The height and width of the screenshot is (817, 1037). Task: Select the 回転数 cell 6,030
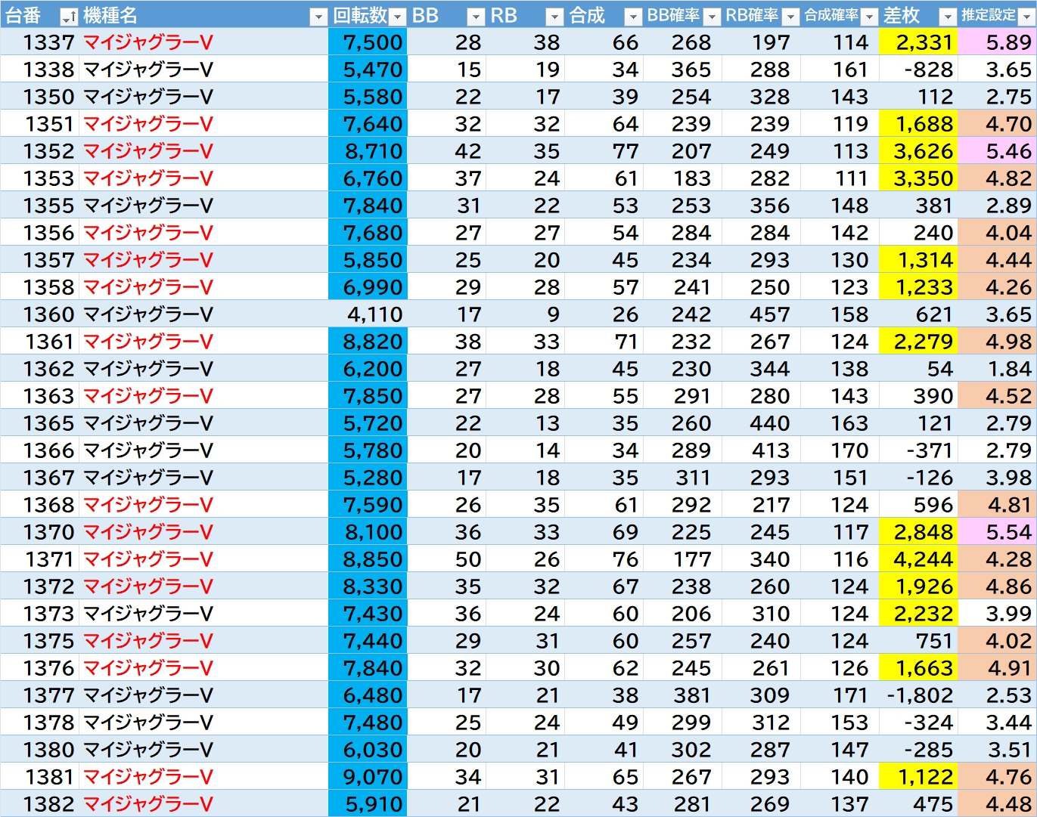point(368,750)
